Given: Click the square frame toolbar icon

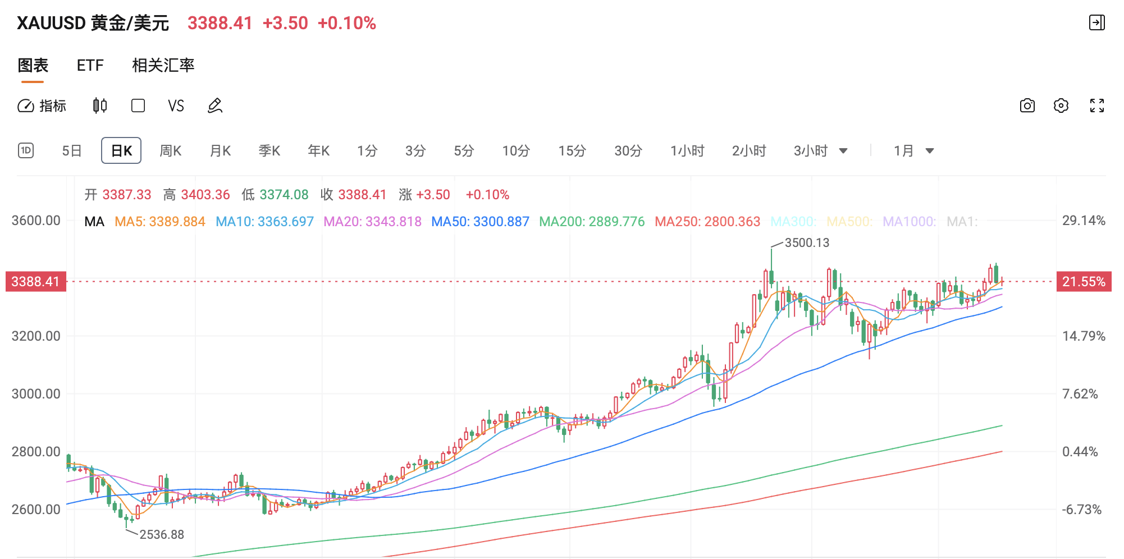Looking at the screenshot, I should [138, 106].
